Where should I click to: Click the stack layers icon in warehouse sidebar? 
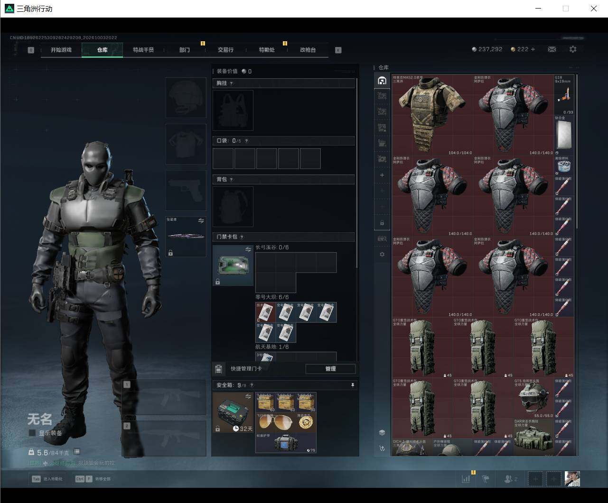tap(382, 432)
